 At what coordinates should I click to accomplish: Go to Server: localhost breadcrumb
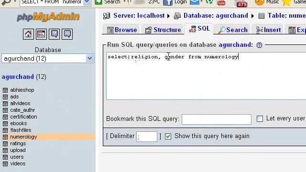click(x=139, y=16)
